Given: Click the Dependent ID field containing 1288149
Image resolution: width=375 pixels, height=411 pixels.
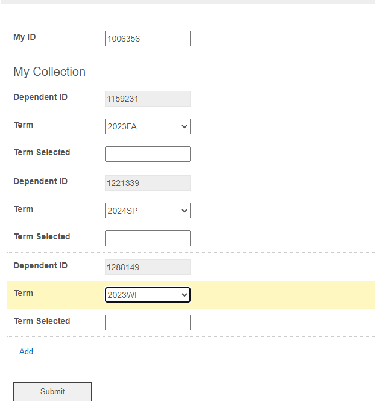Looking at the screenshot, I should 147,267.
